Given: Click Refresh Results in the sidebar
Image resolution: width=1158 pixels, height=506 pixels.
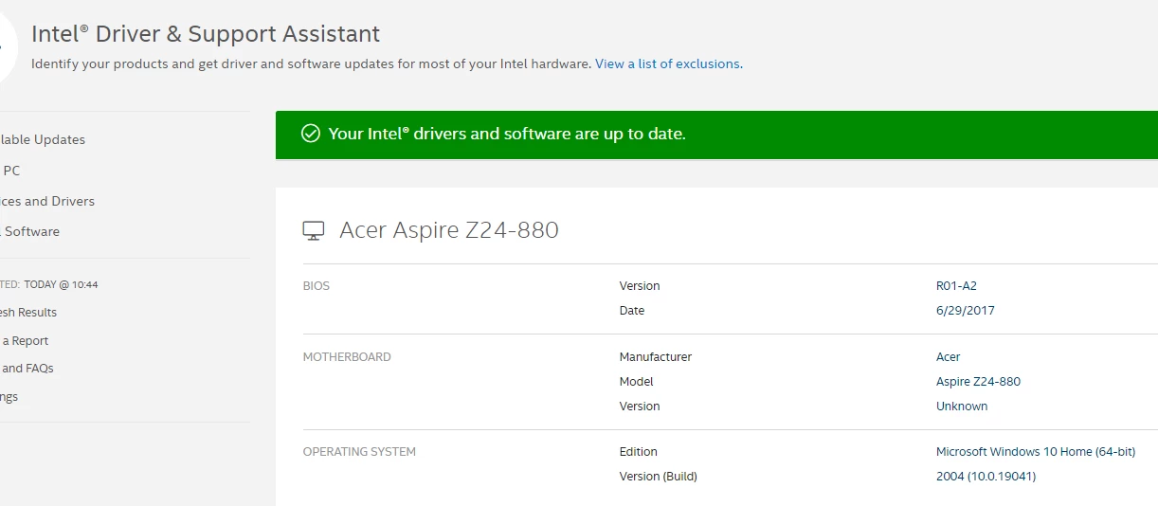Looking at the screenshot, I should click(28, 312).
